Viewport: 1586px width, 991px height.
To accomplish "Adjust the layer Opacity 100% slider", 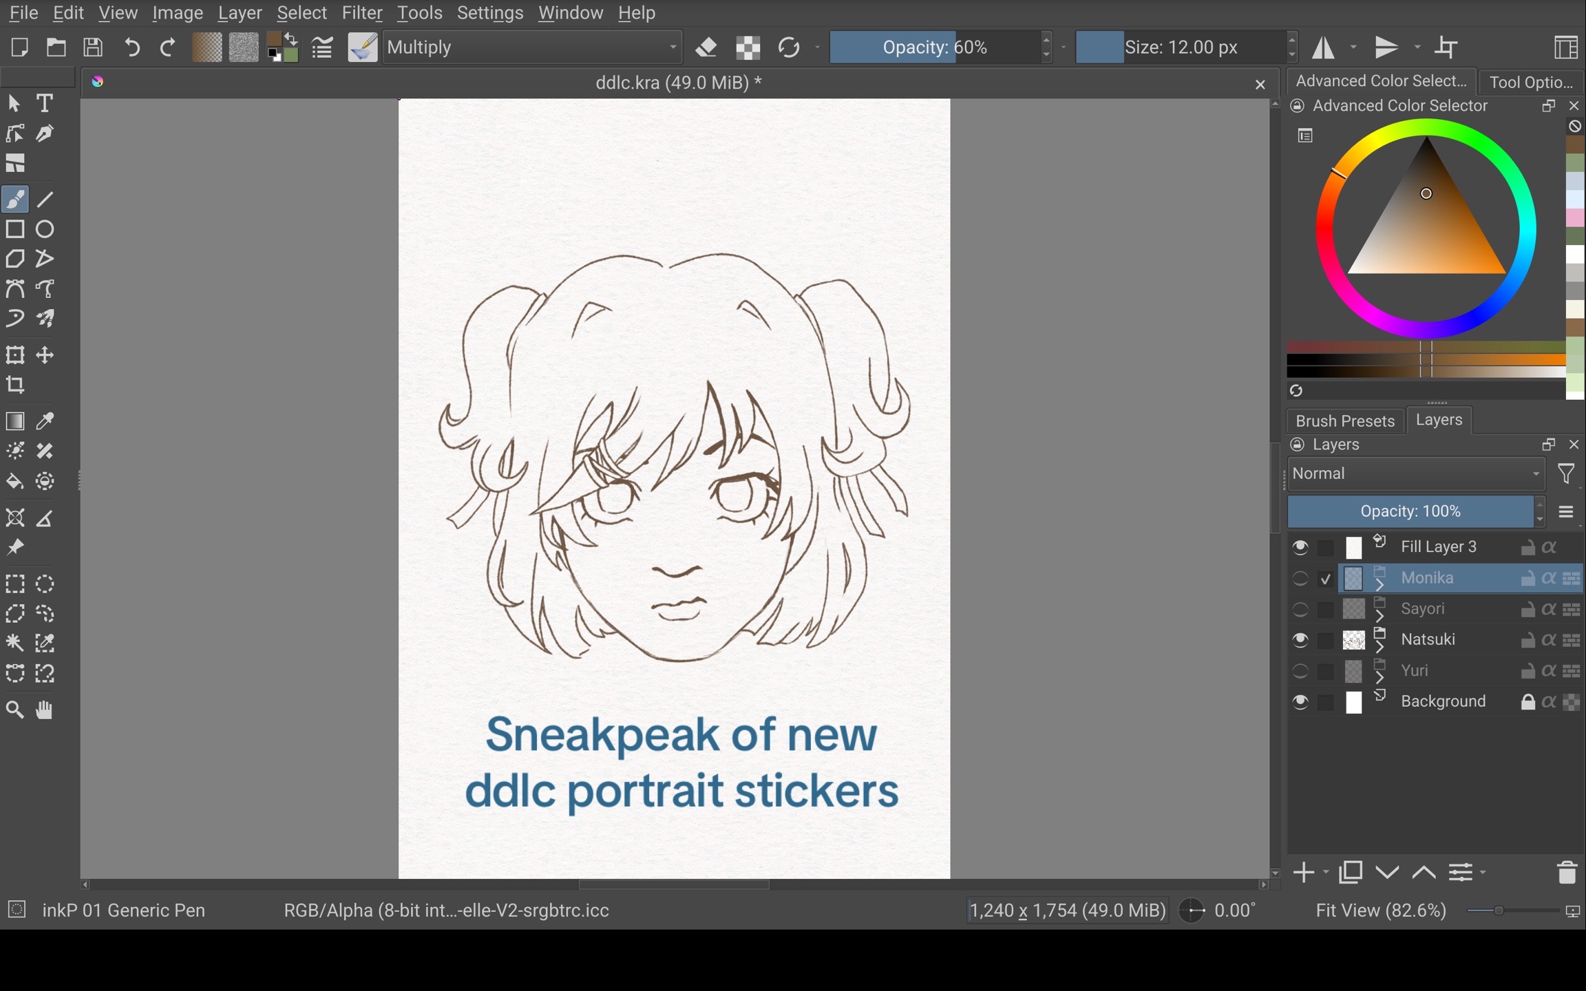I will pyautogui.click(x=1410, y=511).
